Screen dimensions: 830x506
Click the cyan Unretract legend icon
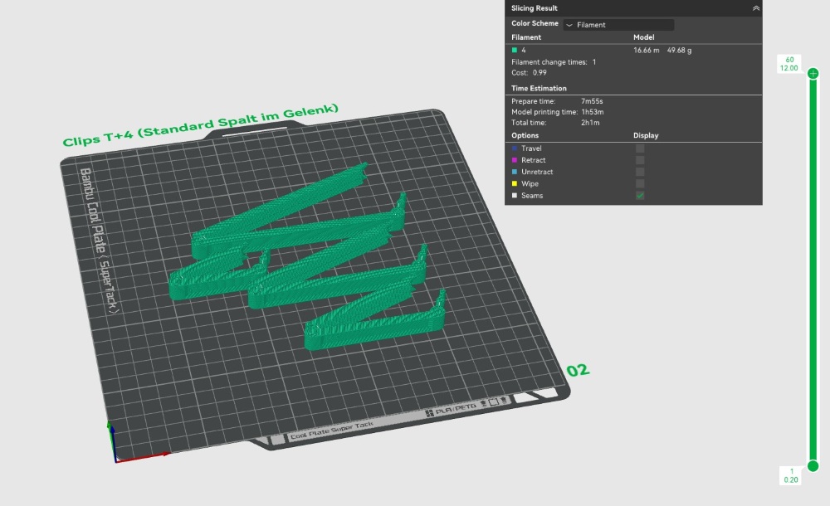point(515,172)
